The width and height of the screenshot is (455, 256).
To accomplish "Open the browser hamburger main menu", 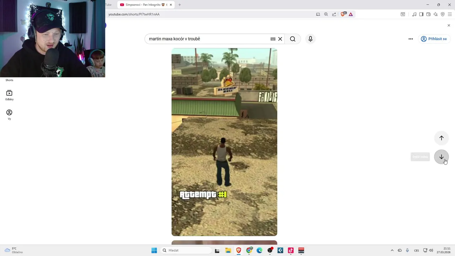I will (x=450, y=14).
